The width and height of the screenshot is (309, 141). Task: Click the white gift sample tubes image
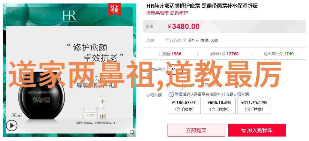tap(94, 109)
